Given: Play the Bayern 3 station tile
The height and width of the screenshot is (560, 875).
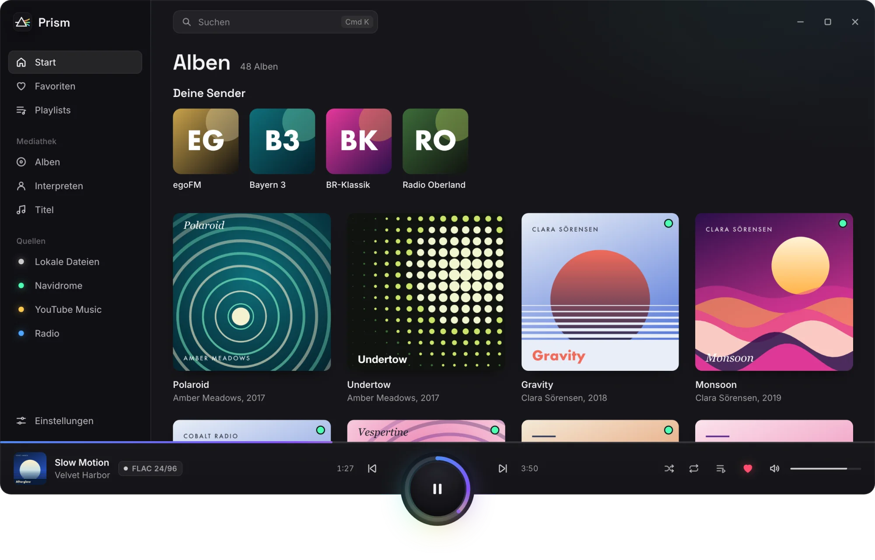Looking at the screenshot, I should click(x=282, y=141).
